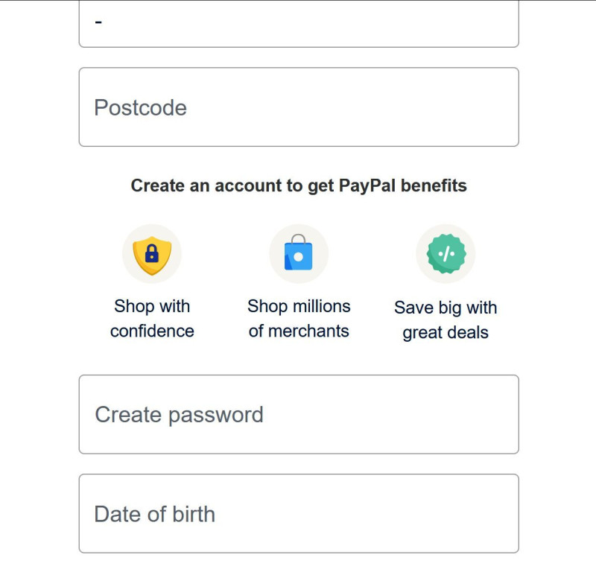Click the word "PayPal" in the heading
The width and height of the screenshot is (596, 569).
click(x=367, y=185)
